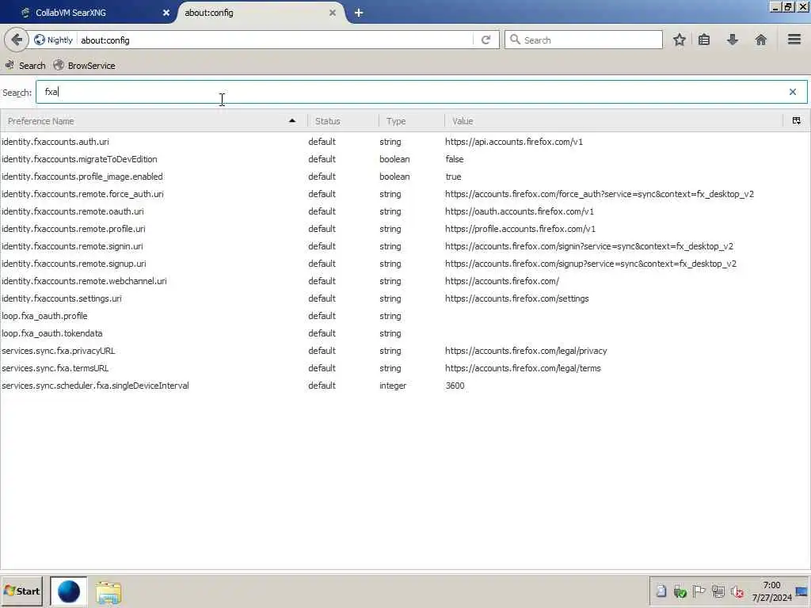
Task: Select identity.fxaccounts.remote.profile.uri row
Action: (405, 229)
